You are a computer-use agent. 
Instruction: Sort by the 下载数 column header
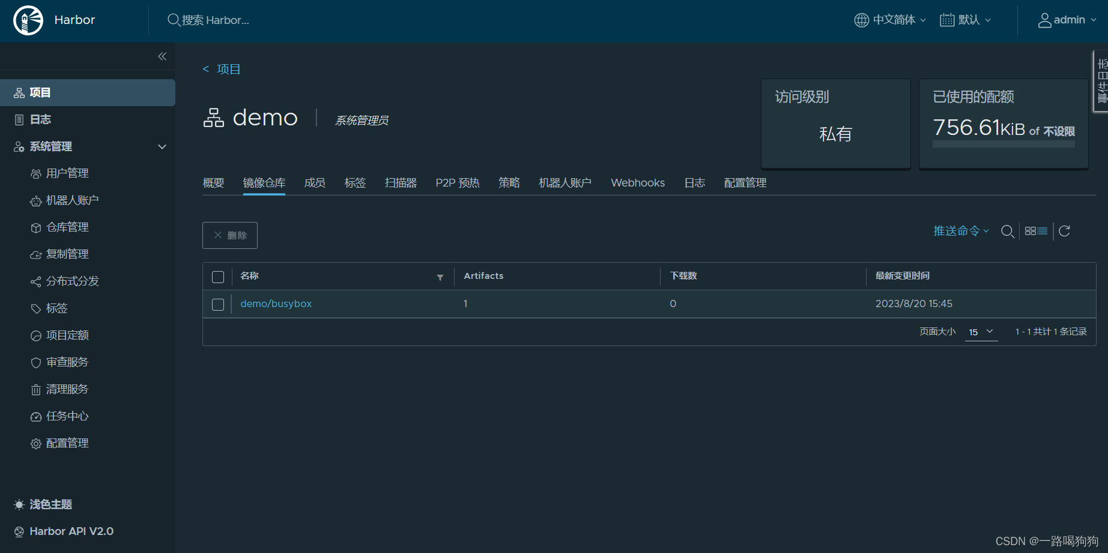[683, 276]
